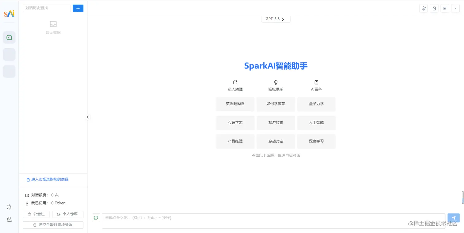464x233 pixels.
Task: Click the hourglass icon next to 我已使用
Action: coord(27,203)
